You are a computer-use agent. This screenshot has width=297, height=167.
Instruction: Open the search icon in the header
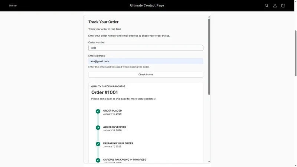267,6
